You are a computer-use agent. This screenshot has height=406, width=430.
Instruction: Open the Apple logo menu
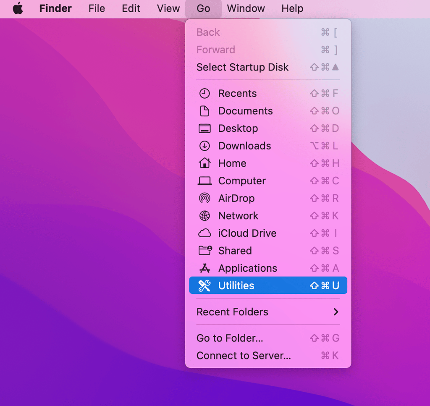18,8
